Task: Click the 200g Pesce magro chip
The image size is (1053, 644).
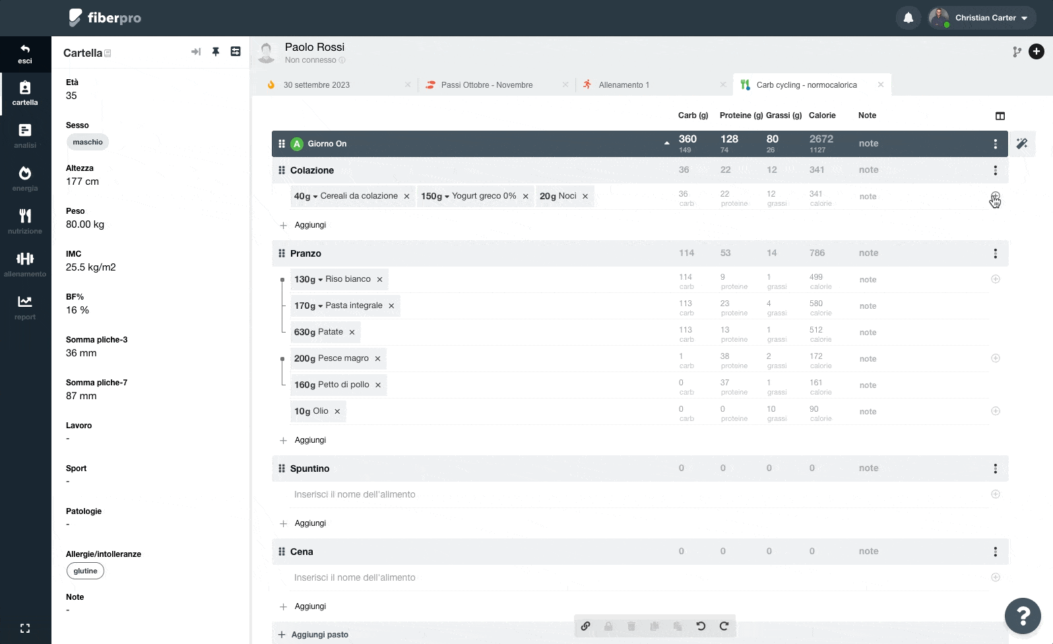Action: pos(338,358)
